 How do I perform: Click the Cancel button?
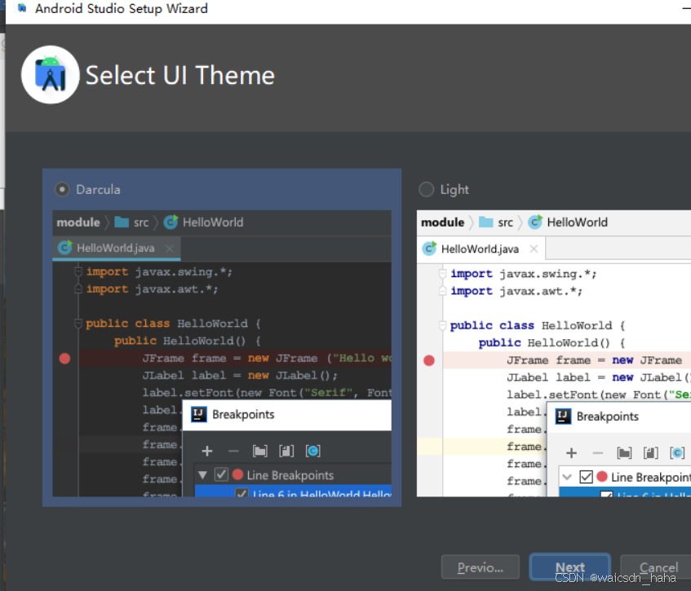pyautogui.click(x=657, y=567)
